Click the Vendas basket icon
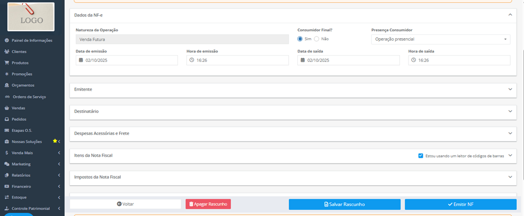The image size is (524, 216). click(7, 108)
